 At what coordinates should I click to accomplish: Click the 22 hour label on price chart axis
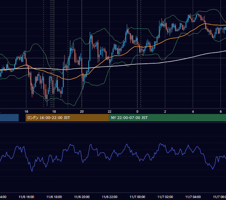coord(110,112)
